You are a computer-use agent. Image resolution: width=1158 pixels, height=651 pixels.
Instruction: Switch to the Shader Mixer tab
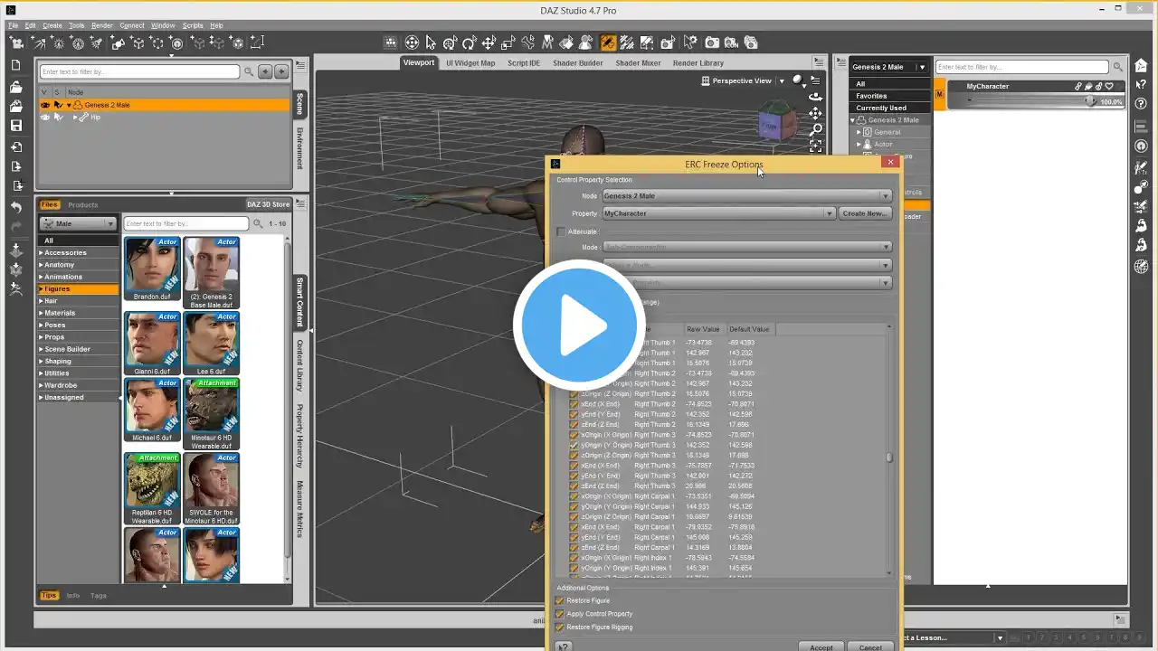click(x=638, y=63)
